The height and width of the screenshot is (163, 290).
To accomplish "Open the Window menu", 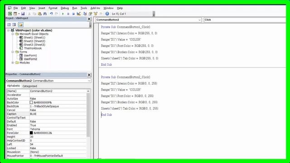I will [108, 8].
